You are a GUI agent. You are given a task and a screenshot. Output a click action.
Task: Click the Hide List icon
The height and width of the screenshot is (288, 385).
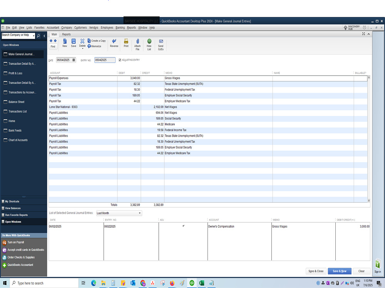point(149,41)
